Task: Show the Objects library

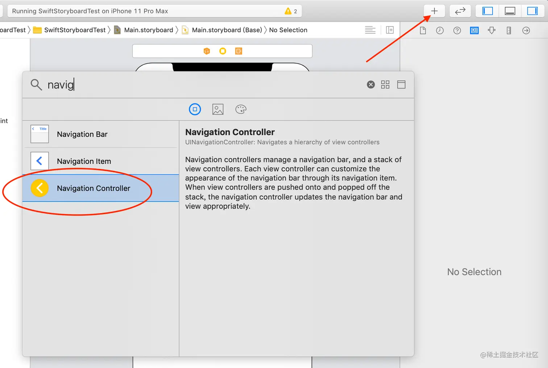Action: tap(195, 109)
